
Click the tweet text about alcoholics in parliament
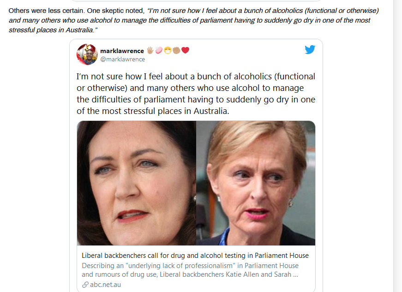[196, 94]
